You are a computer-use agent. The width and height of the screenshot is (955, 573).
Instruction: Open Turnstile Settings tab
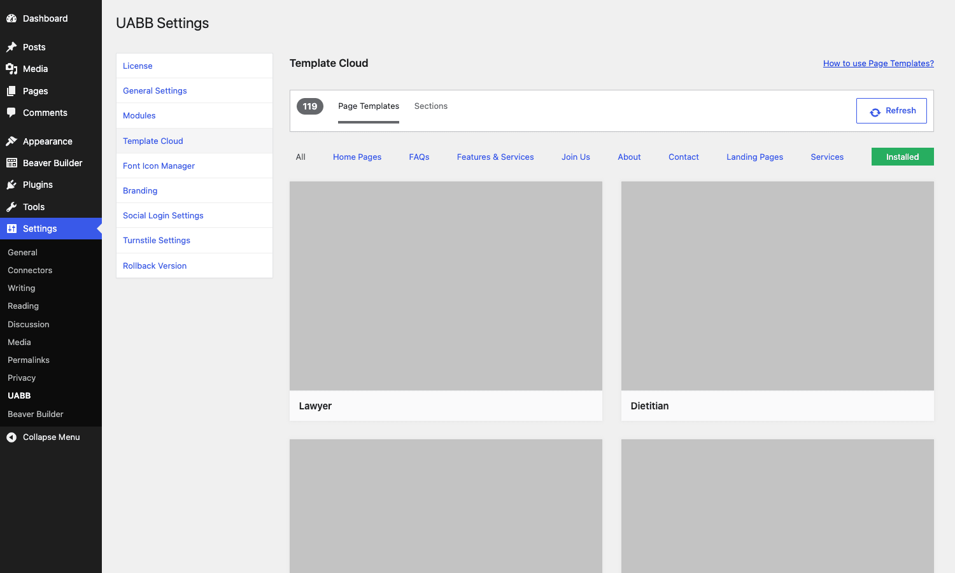tap(194, 240)
